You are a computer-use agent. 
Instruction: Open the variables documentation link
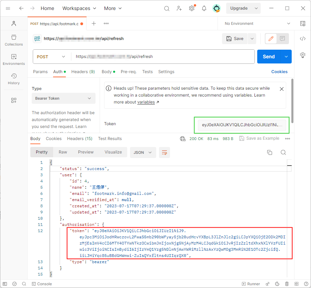pyautogui.click(x=146, y=102)
